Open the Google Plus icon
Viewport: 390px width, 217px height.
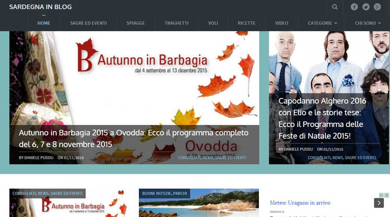tap(378, 7)
